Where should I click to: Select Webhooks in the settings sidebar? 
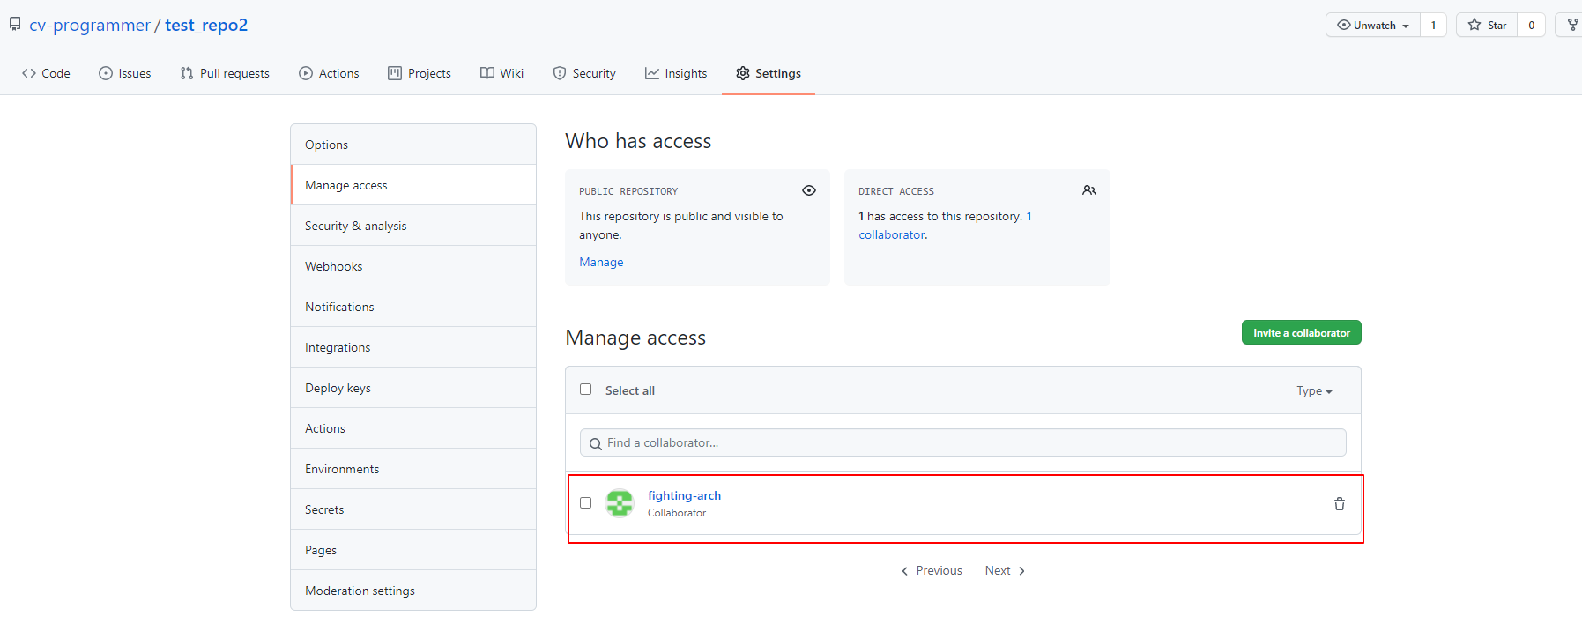pos(333,266)
